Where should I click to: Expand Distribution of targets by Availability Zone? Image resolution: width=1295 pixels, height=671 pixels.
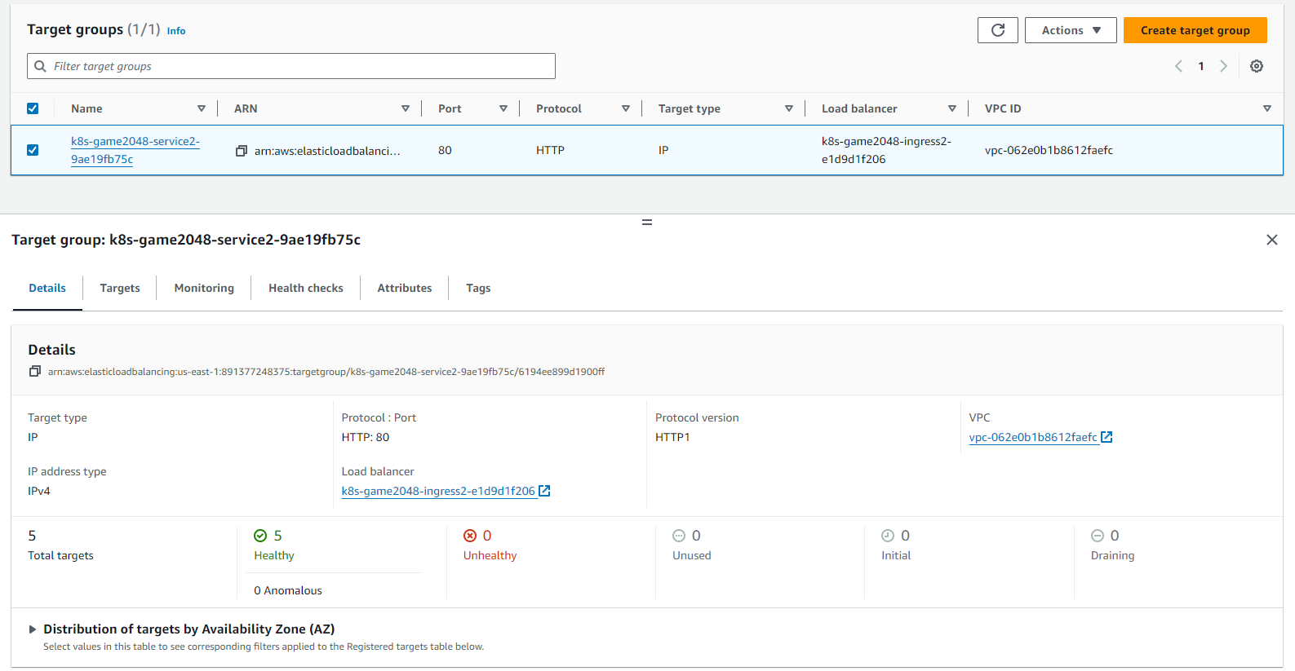33,629
